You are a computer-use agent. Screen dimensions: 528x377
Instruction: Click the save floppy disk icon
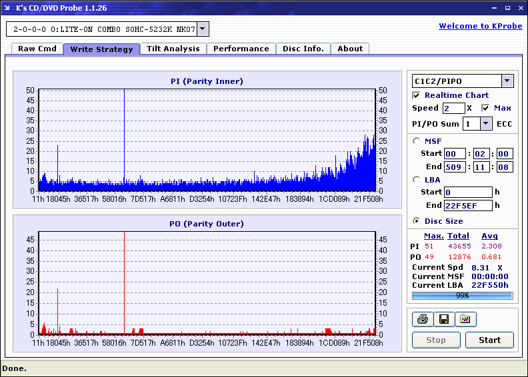(444, 319)
